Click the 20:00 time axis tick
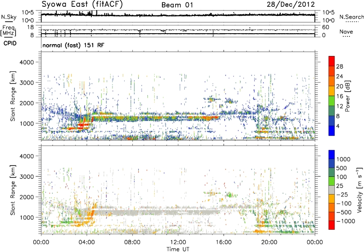 tap(269, 242)
